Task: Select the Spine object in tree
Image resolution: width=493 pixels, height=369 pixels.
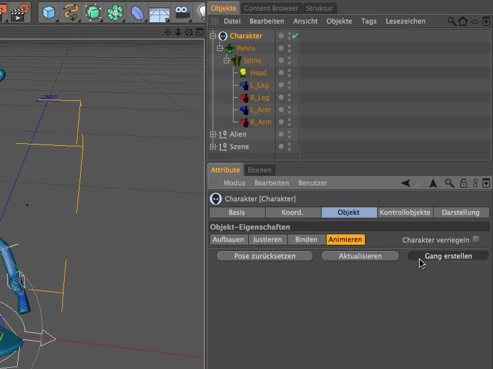Action: 252,60
